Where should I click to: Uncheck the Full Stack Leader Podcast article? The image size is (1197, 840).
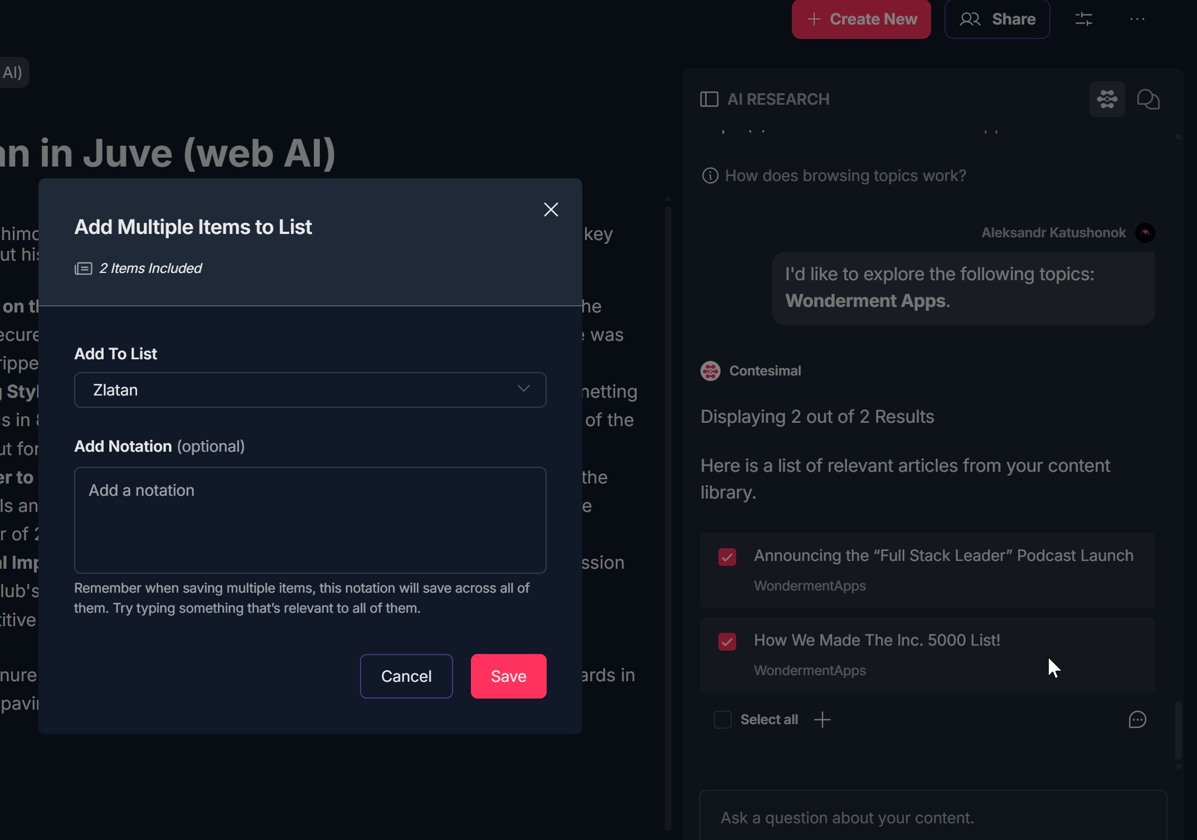click(x=727, y=557)
